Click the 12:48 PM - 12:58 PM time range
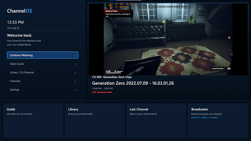This screenshot has width=251, height=141. (x=102, y=88)
